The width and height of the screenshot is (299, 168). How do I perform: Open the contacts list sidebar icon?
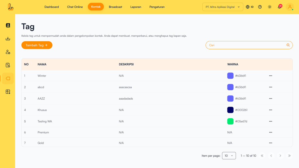click(8, 25)
